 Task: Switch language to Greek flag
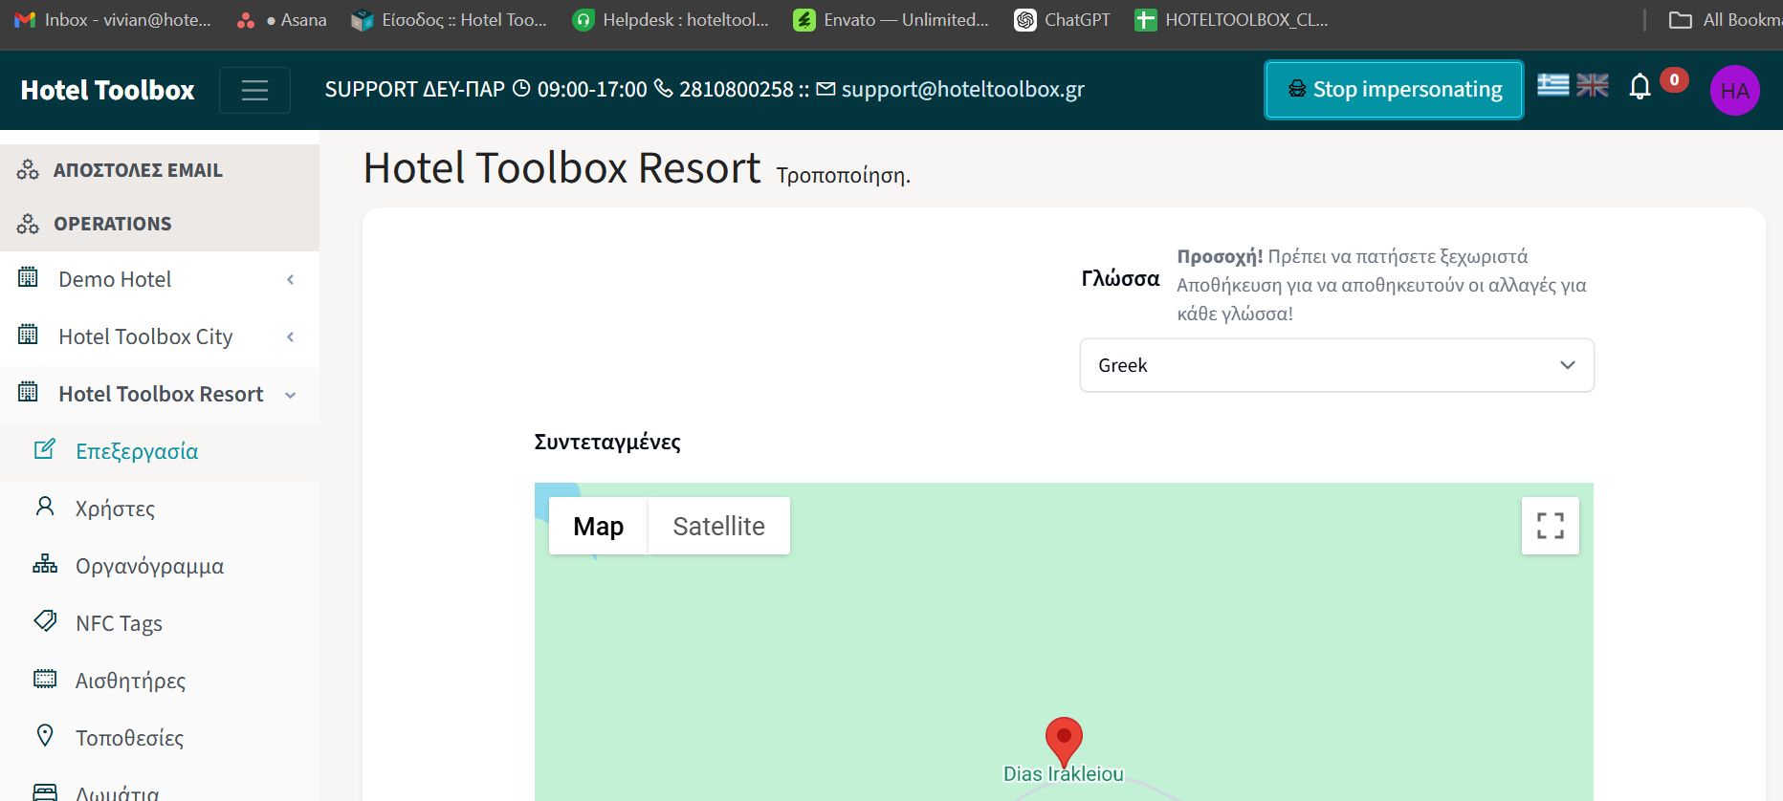[1553, 85]
